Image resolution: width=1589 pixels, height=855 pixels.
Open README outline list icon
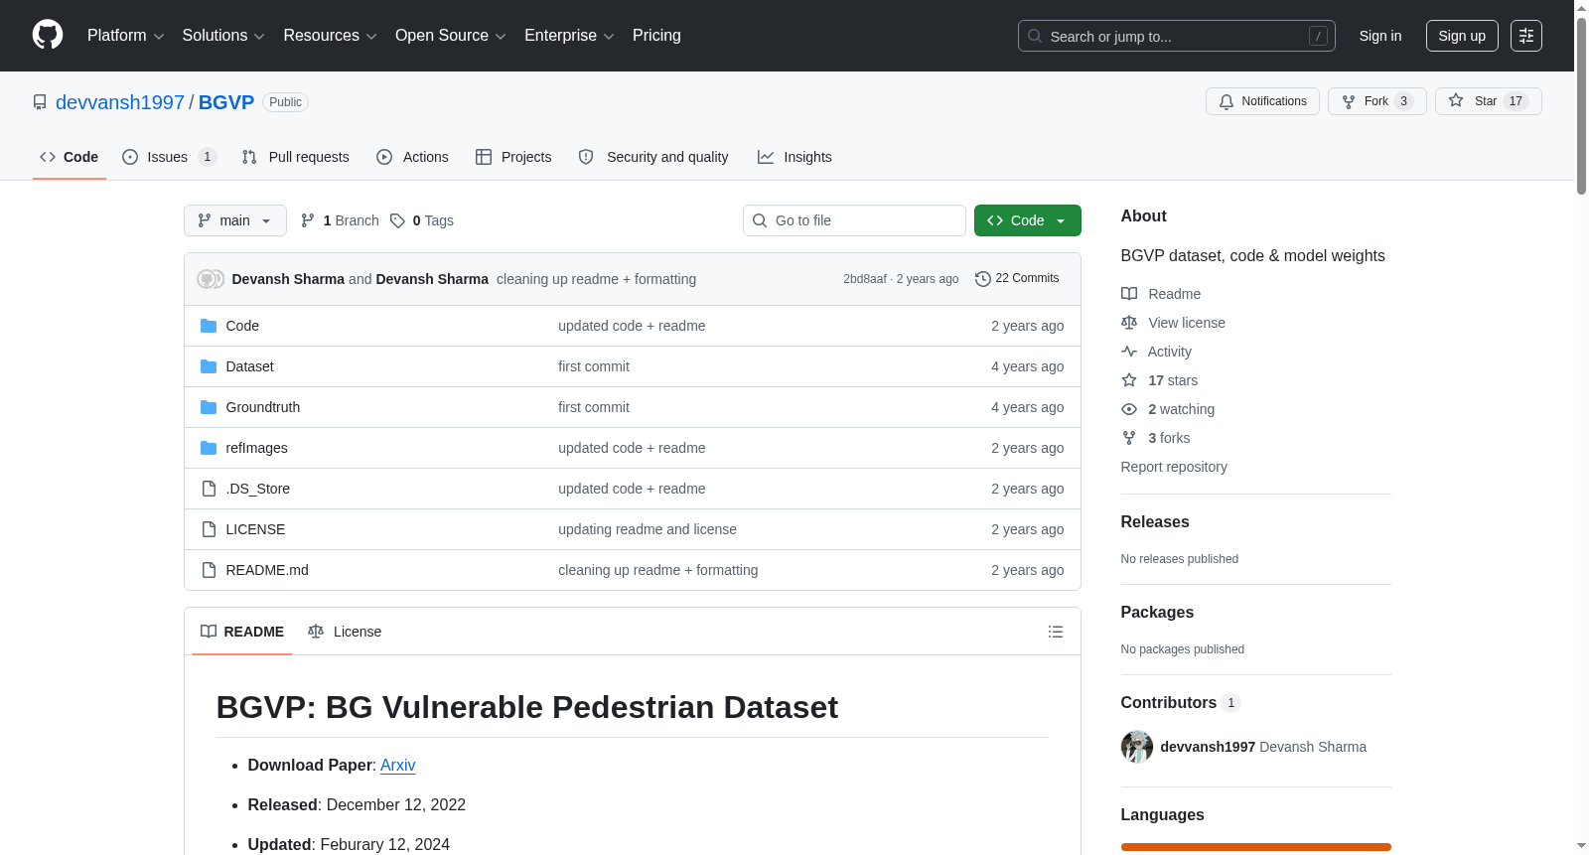tap(1056, 632)
